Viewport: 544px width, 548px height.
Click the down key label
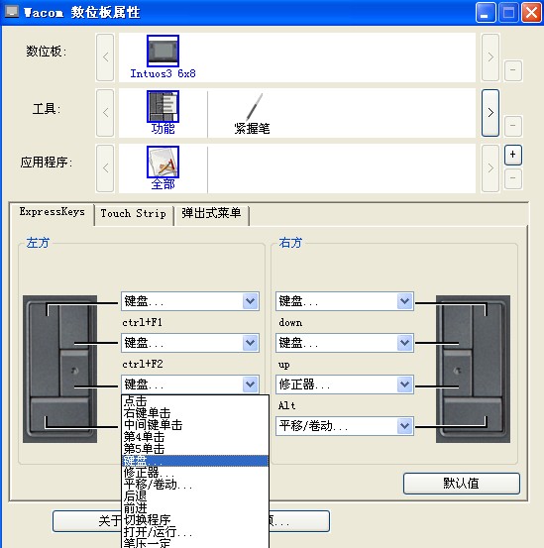[x=290, y=322]
